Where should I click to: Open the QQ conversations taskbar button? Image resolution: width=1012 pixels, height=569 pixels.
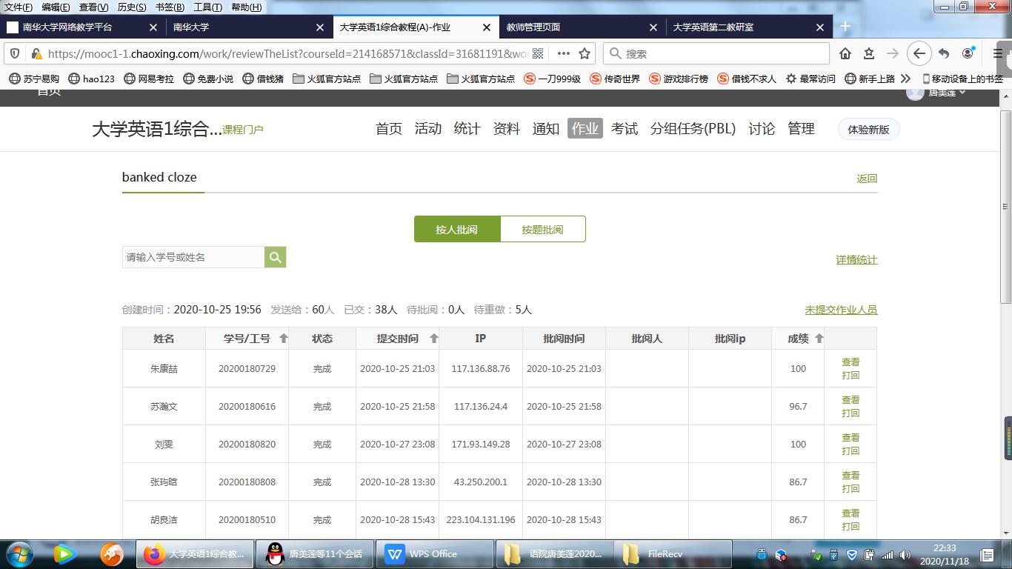click(x=315, y=554)
